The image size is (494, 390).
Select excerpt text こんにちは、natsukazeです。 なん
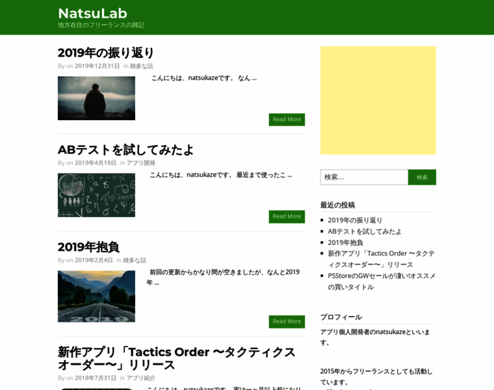pyautogui.click(x=204, y=78)
